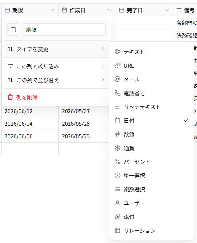The height and width of the screenshot is (243, 197).
Task: Click the calendar icon in 期限 column header
Action: click(7, 10)
